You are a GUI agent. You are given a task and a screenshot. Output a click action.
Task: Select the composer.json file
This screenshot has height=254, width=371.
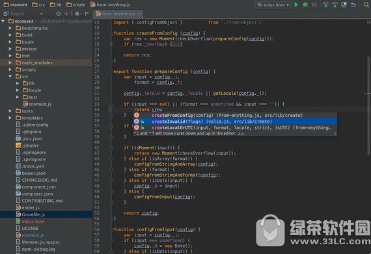(34, 194)
